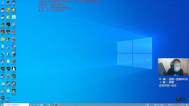Click the webcam overlay thumbnail
This screenshot has height=106, width=189.
173,67
